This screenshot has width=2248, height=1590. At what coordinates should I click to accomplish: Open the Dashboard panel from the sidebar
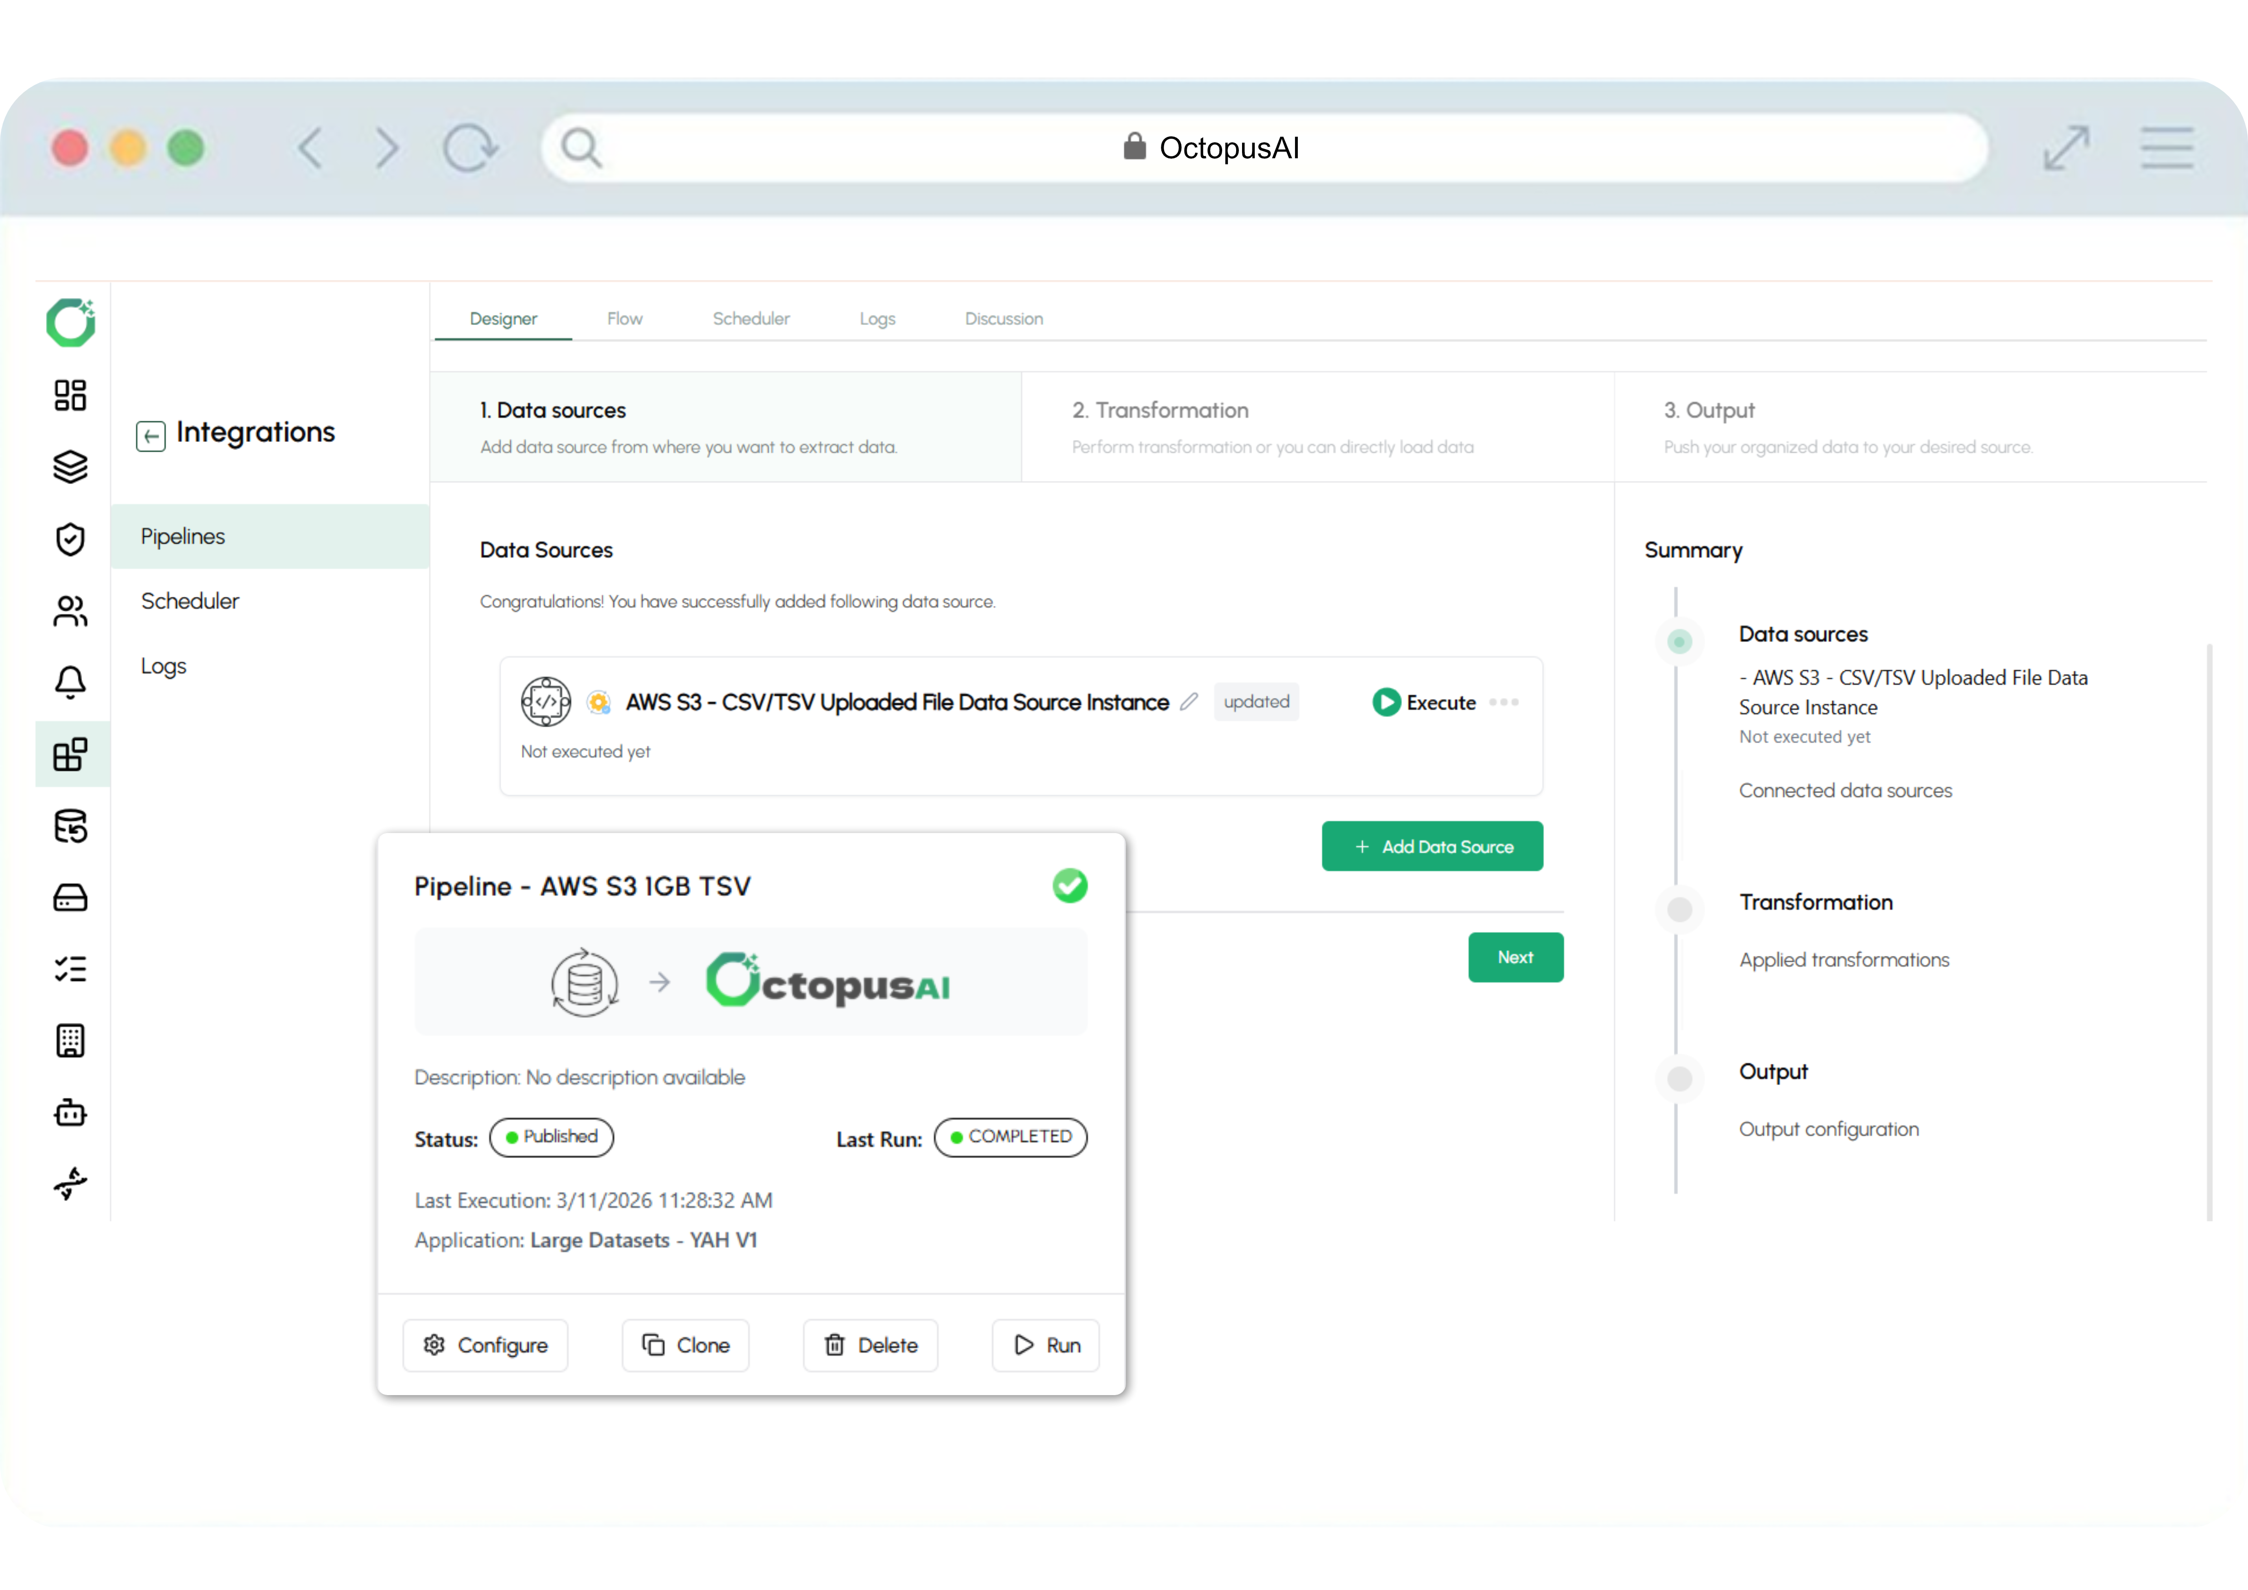[71, 396]
